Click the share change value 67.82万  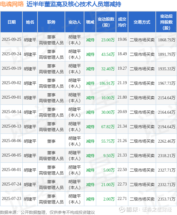tap(108, 127)
